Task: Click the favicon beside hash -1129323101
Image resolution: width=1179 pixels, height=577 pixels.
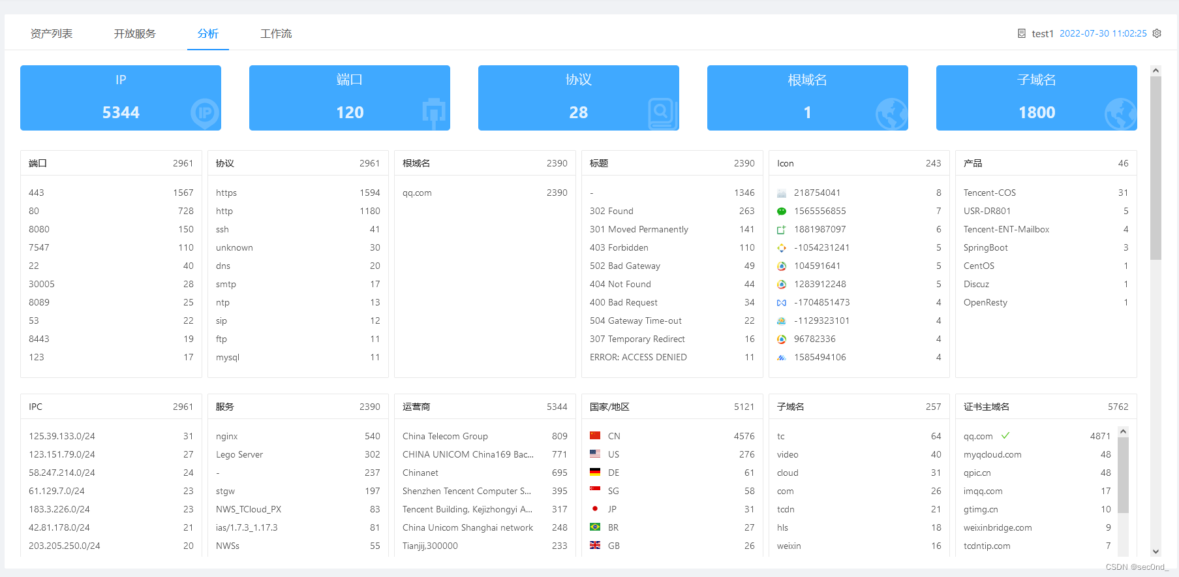Action: pyautogui.click(x=782, y=321)
